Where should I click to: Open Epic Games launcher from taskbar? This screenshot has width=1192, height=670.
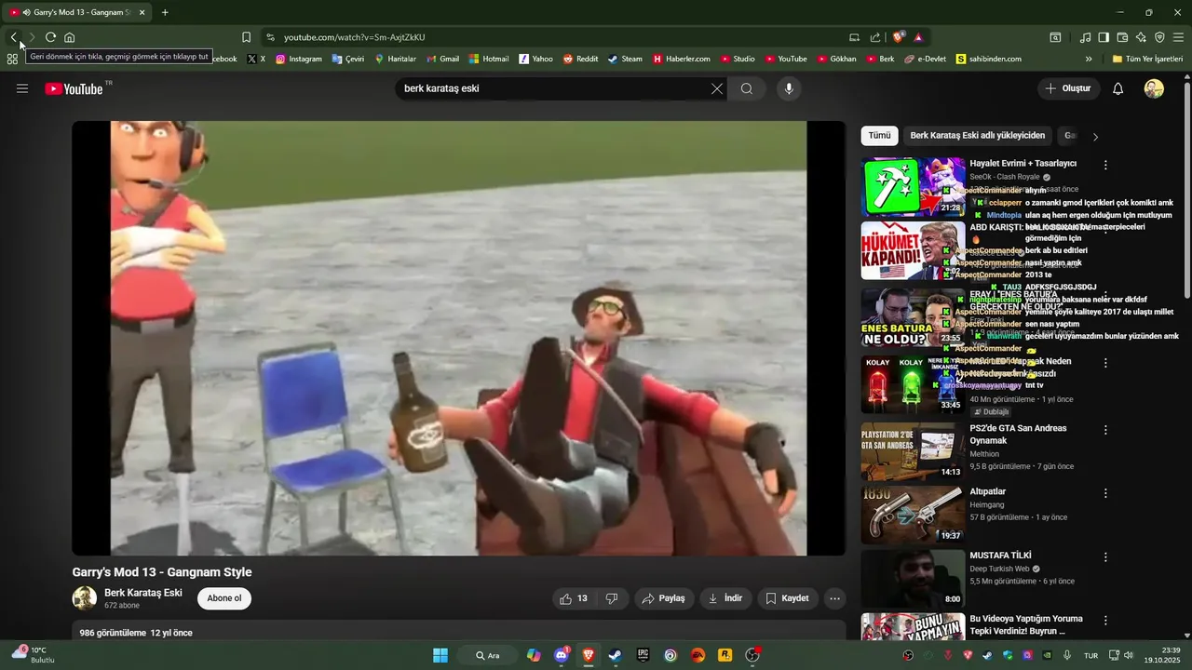(x=643, y=655)
